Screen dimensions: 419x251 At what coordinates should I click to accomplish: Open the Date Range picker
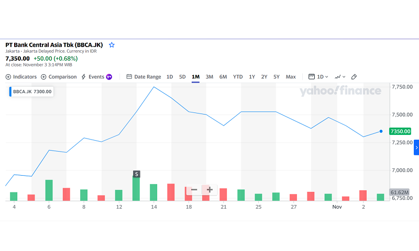point(144,77)
